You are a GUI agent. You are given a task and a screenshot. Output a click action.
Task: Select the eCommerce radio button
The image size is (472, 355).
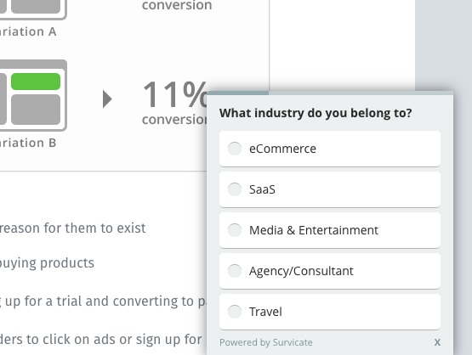click(235, 149)
